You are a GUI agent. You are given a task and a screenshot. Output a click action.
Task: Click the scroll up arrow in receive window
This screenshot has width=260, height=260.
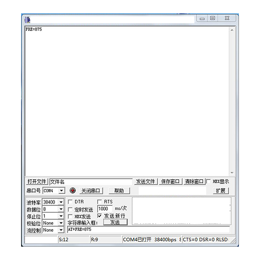tap(232, 30)
